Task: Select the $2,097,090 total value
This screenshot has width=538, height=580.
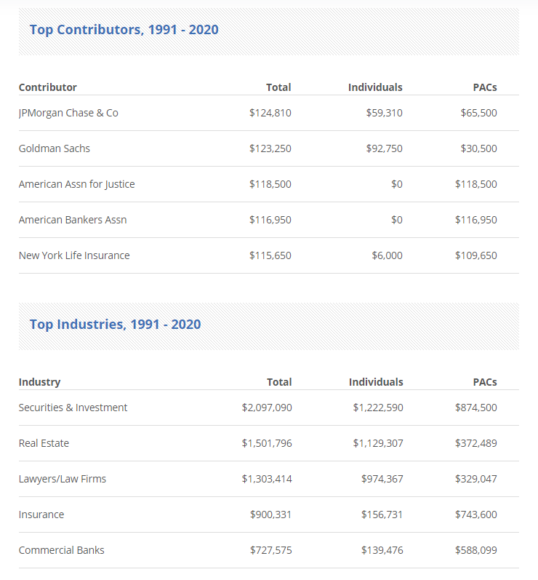Action: tap(267, 408)
